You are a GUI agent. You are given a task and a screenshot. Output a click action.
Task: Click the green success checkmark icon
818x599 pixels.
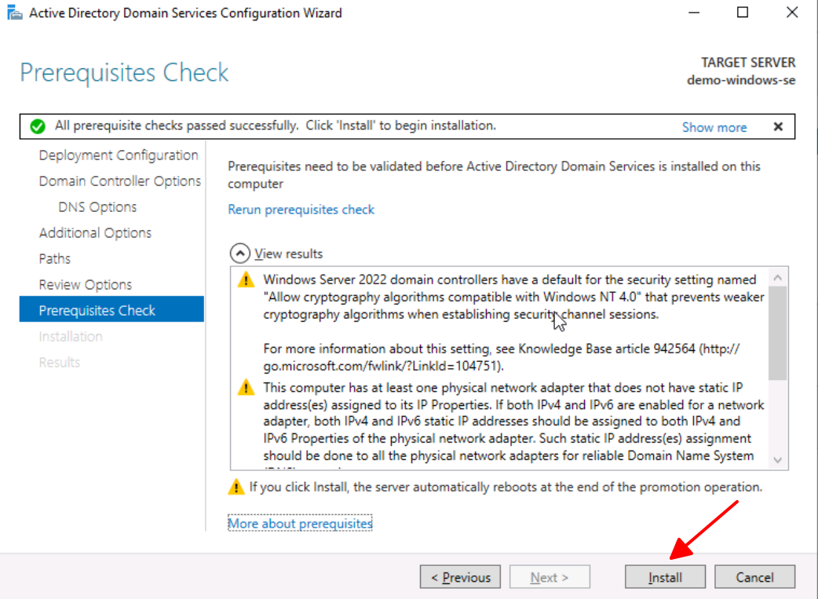37,126
